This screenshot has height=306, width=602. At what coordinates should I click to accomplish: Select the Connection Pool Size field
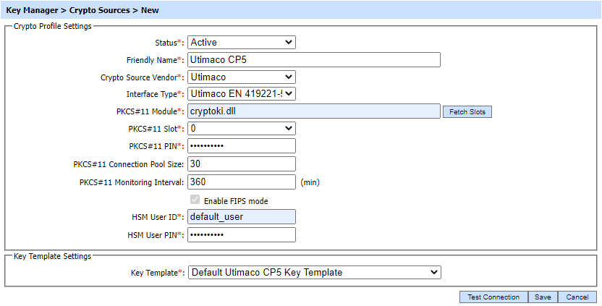point(241,164)
